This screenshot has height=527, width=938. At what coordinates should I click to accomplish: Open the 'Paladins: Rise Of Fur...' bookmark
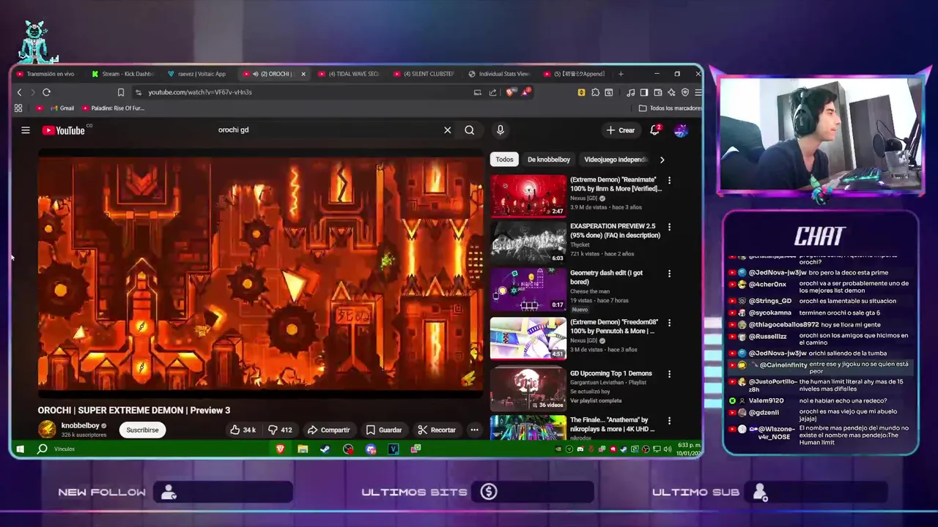tap(113, 108)
